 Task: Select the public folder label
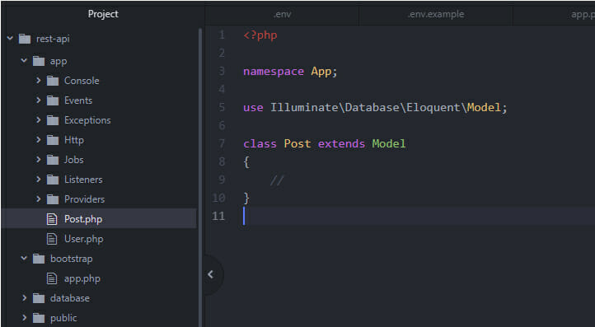click(63, 318)
